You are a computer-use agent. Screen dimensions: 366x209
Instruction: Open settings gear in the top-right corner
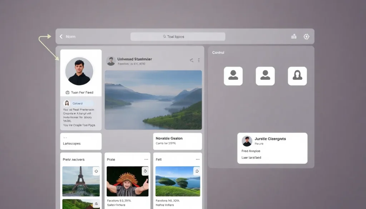[x=306, y=36]
